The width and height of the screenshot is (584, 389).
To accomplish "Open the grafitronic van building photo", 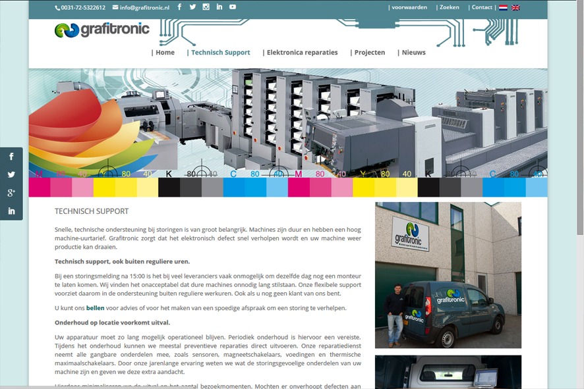I will (448, 275).
